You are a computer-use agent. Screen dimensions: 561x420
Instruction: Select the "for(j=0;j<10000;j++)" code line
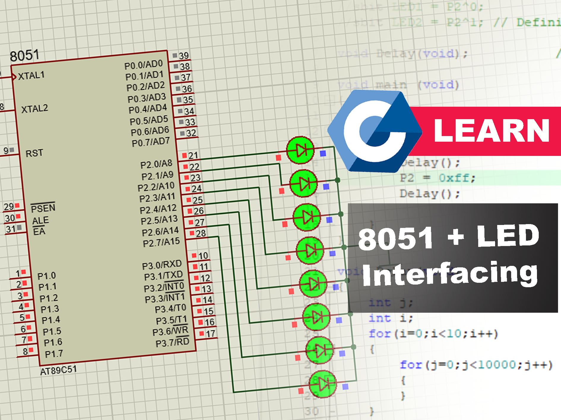[x=476, y=365]
